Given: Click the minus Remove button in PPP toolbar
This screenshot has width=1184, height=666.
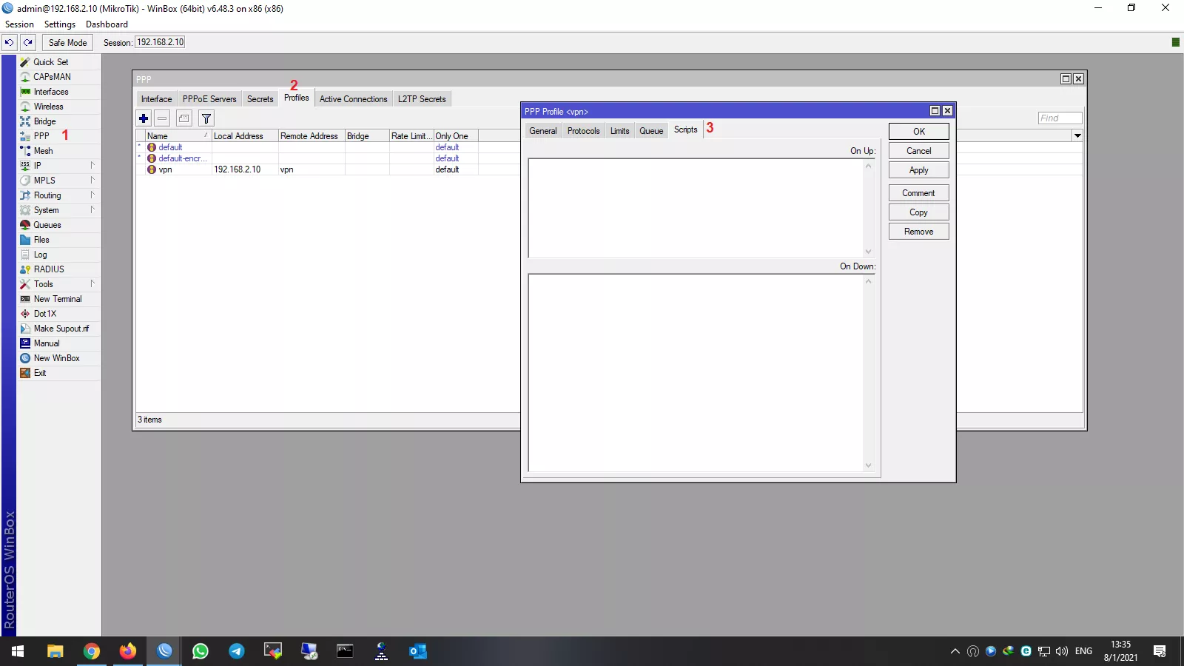Looking at the screenshot, I should [162, 118].
